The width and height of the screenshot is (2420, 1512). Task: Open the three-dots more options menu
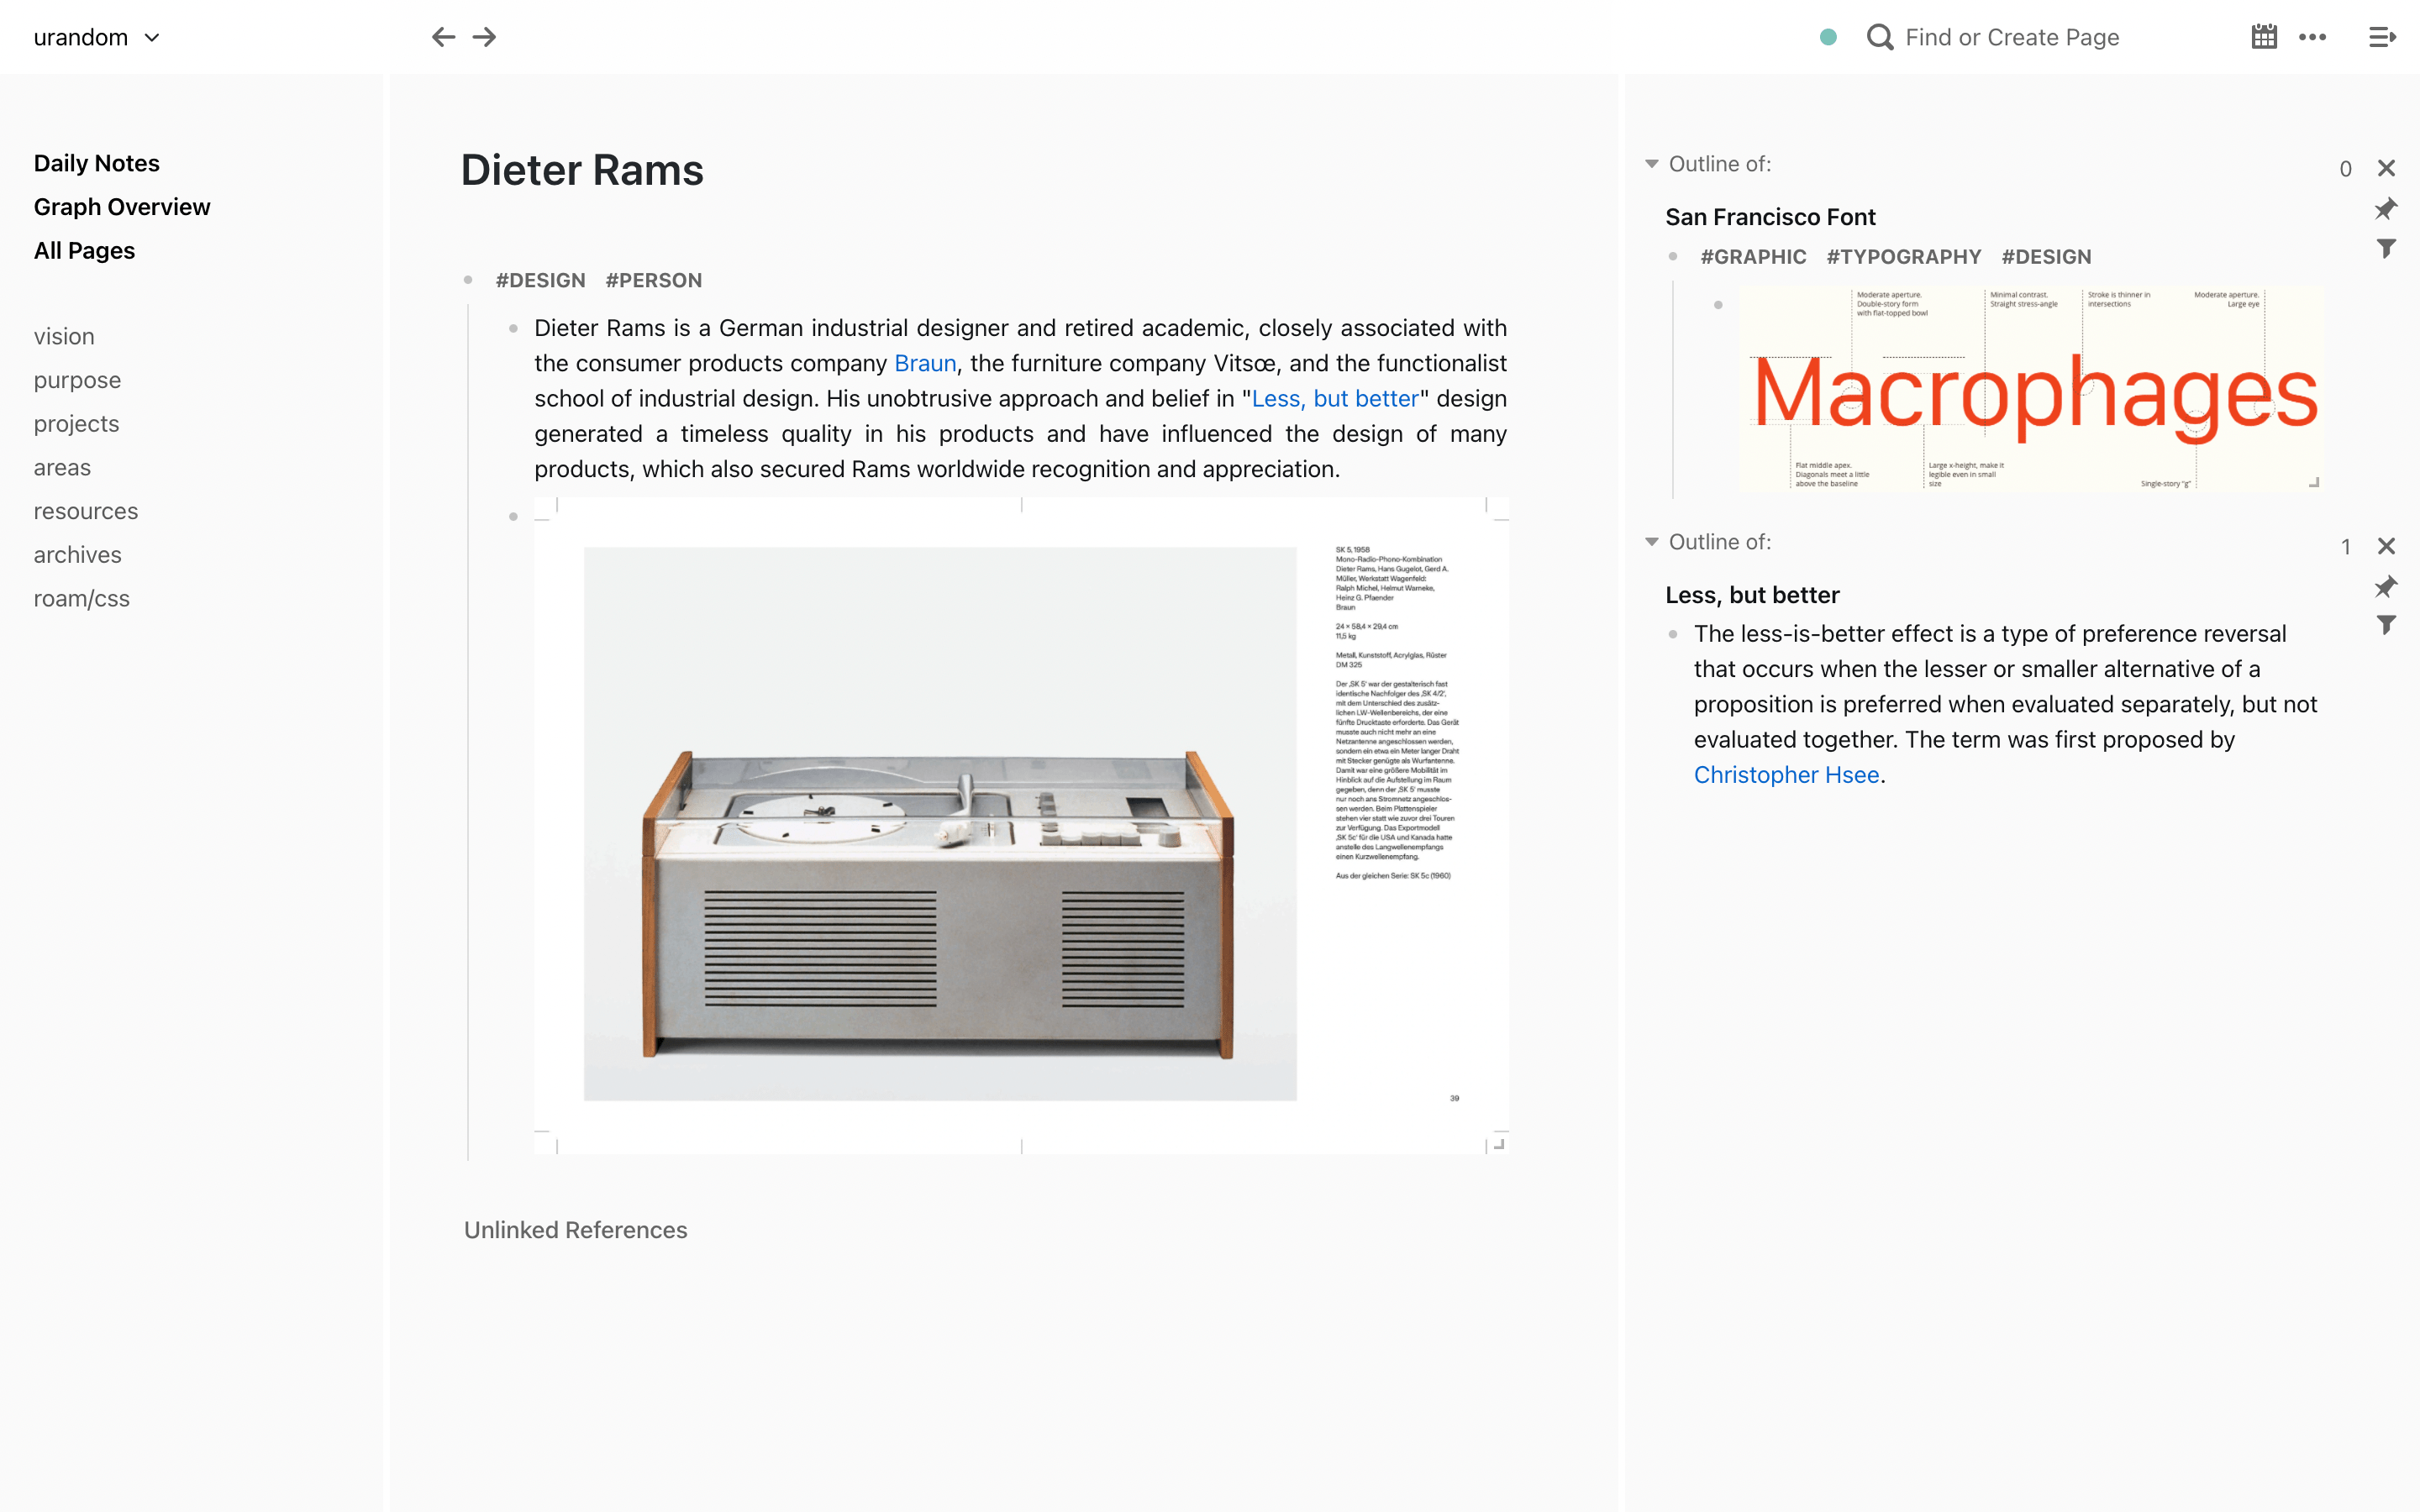point(2312,37)
